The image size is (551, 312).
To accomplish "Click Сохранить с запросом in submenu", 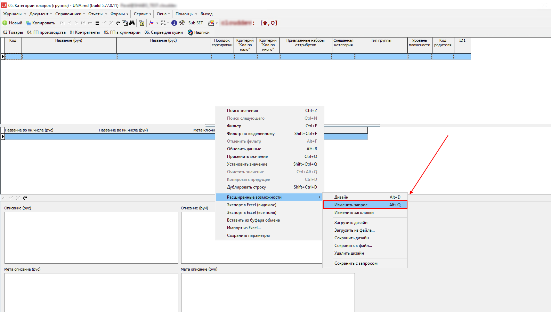I will 365,263.
